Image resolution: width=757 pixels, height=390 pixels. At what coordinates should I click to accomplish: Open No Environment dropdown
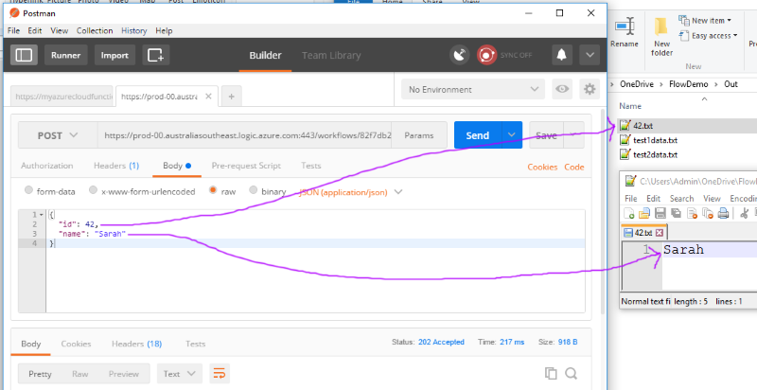click(x=472, y=89)
